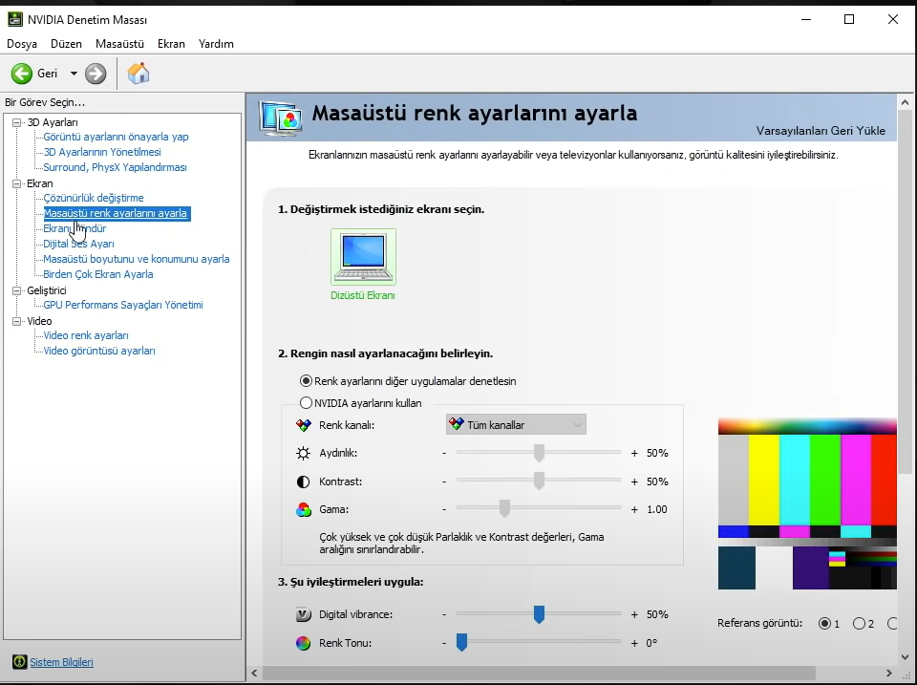This screenshot has width=917, height=685.
Task: Click Varsayılanları Geri Yükle link
Action: [821, 131]
